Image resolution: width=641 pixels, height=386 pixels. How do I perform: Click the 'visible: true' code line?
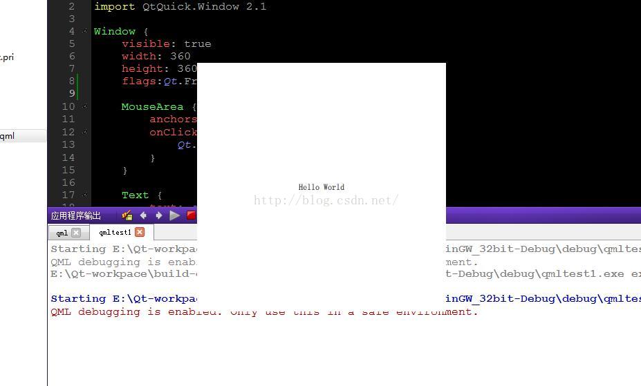(167, 44)
